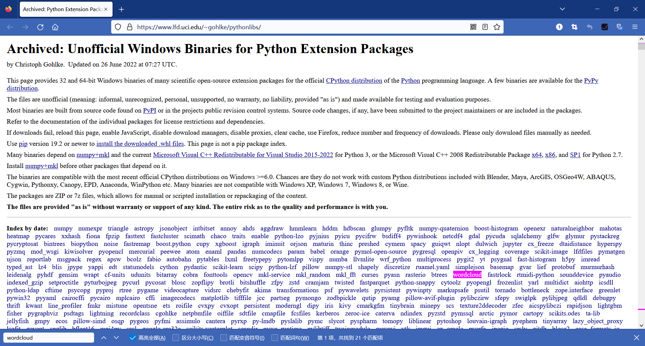Screen dimensions: 645x346
Task: Open the scikit-learn index link
Action: pyautogui.click(x=227, y=267)
